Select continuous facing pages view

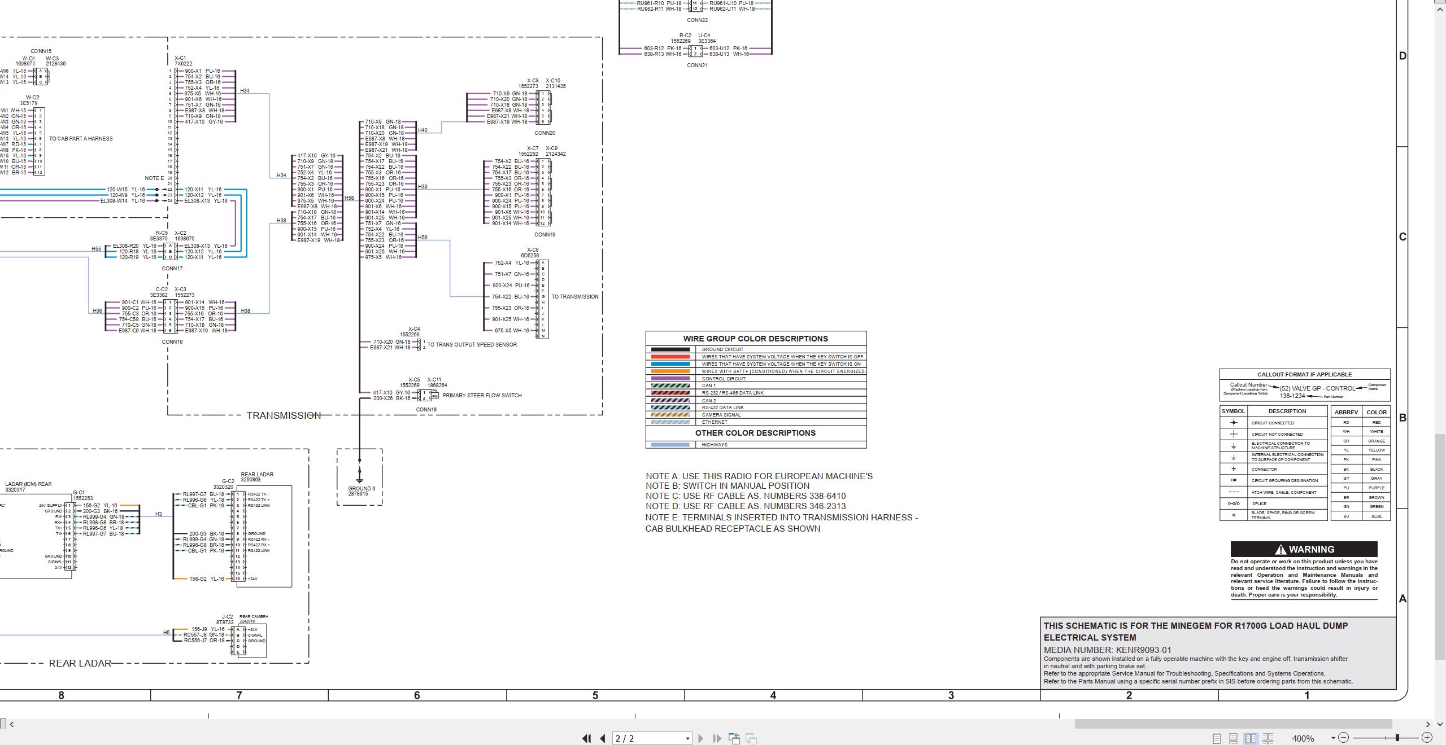pyautogui.click(x=1268, y=738)
